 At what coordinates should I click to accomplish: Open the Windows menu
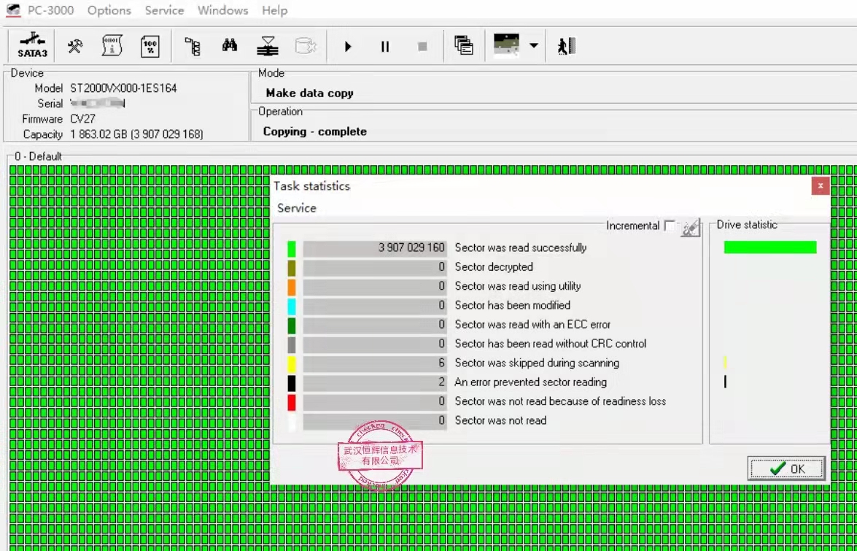222,9
